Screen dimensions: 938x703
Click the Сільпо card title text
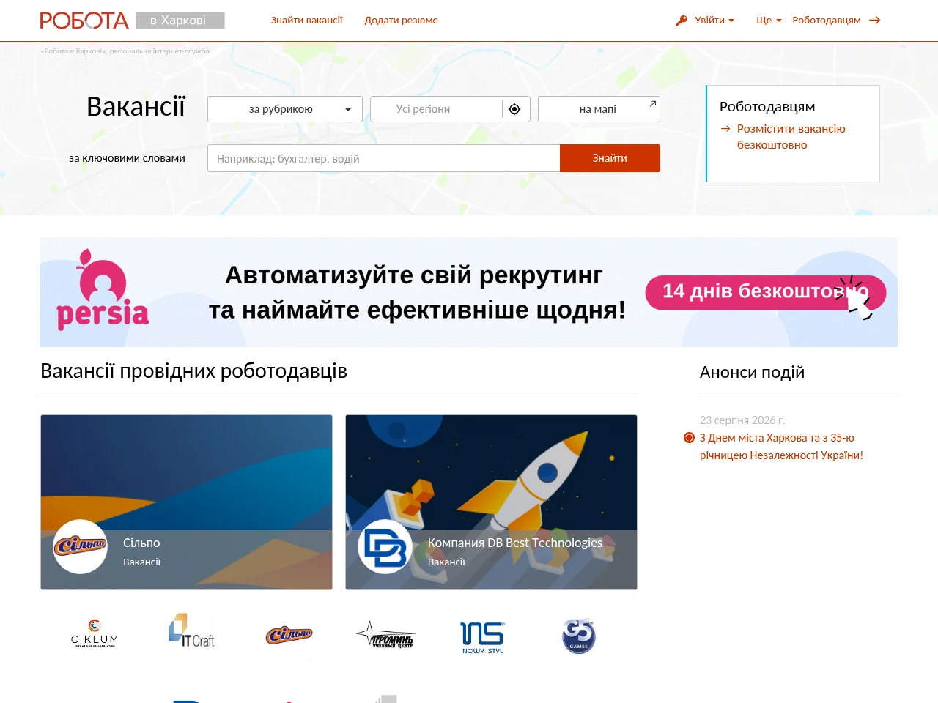click(141, 543)
